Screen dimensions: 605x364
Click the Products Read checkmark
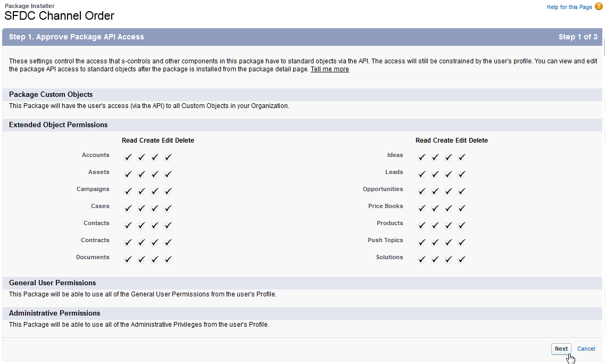coord(422,225)
